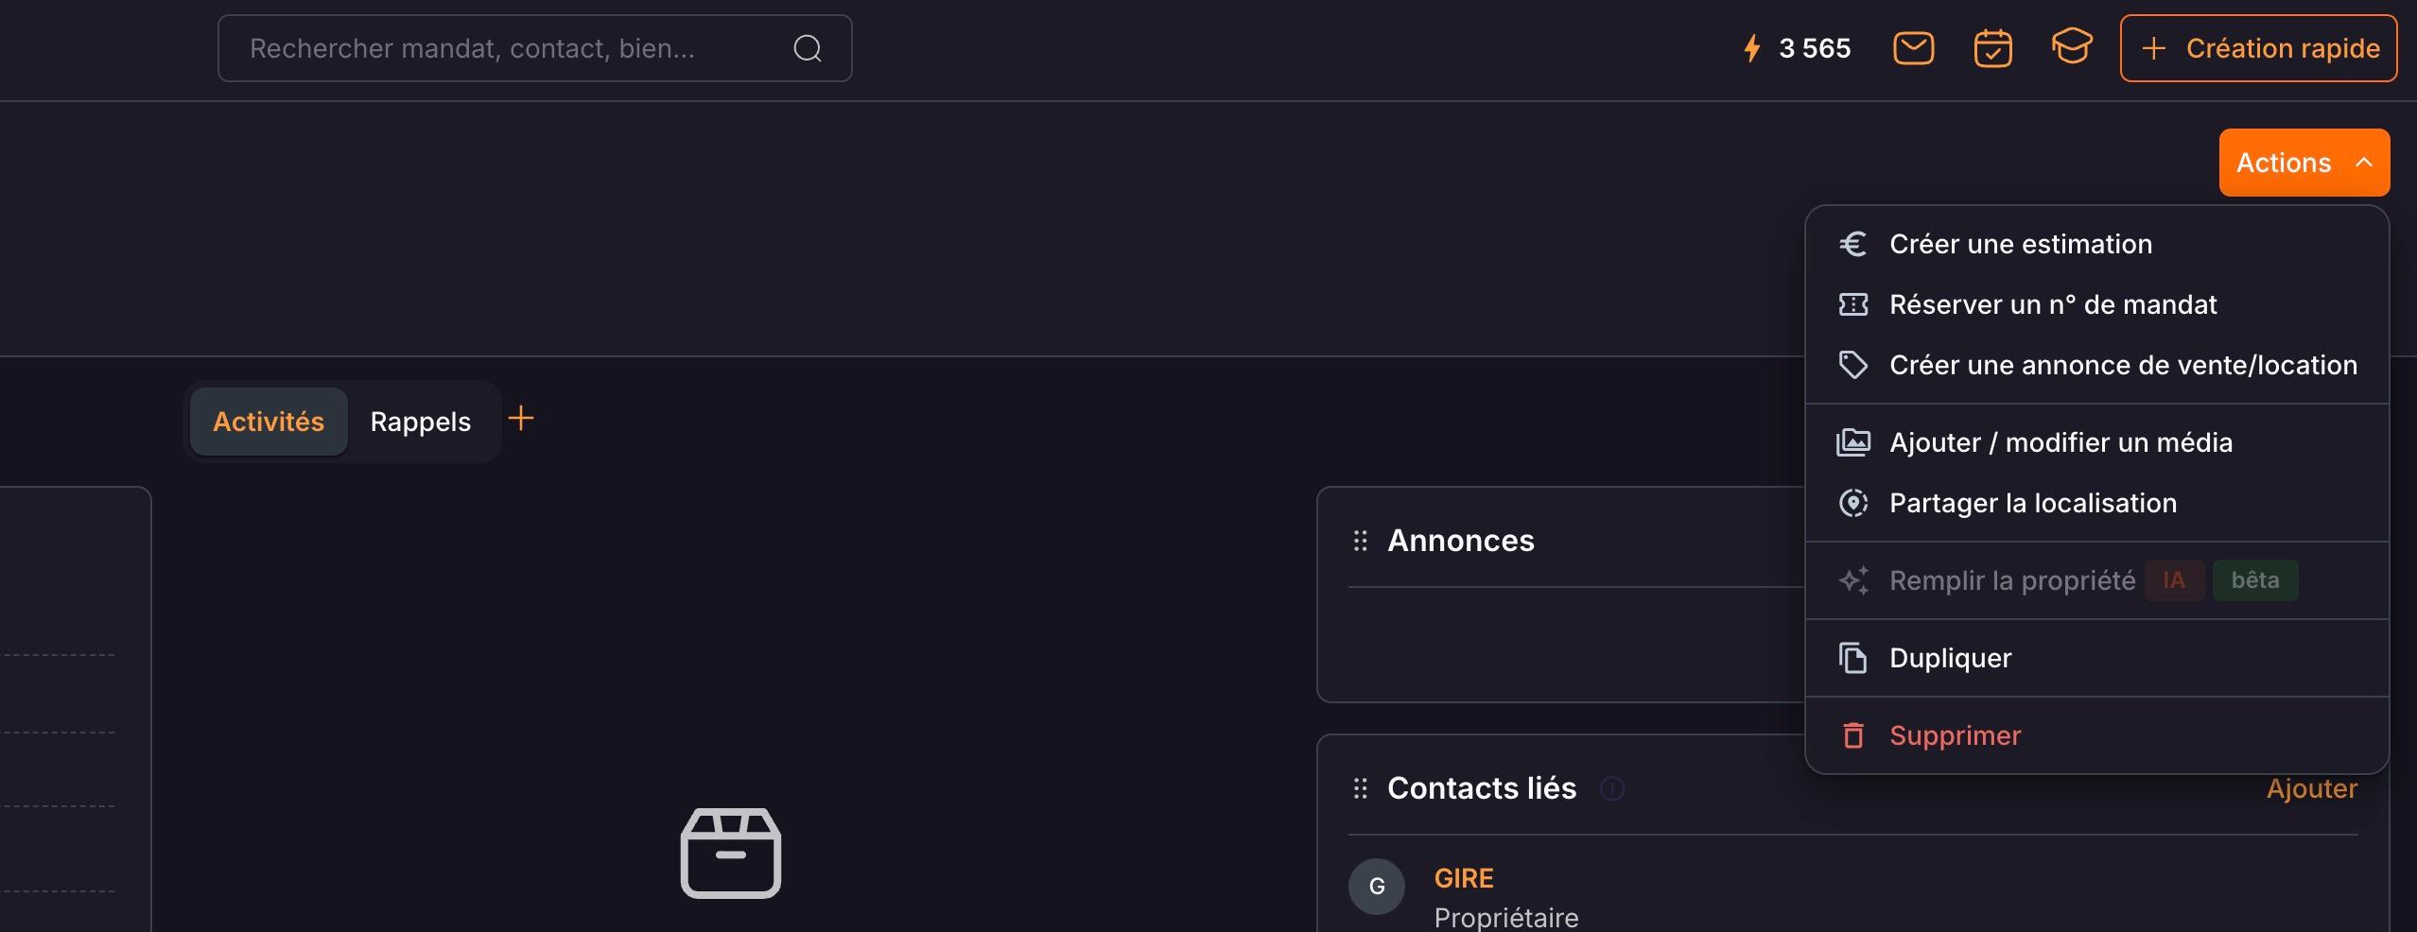Click the G avatar of GIRE

1376,886
